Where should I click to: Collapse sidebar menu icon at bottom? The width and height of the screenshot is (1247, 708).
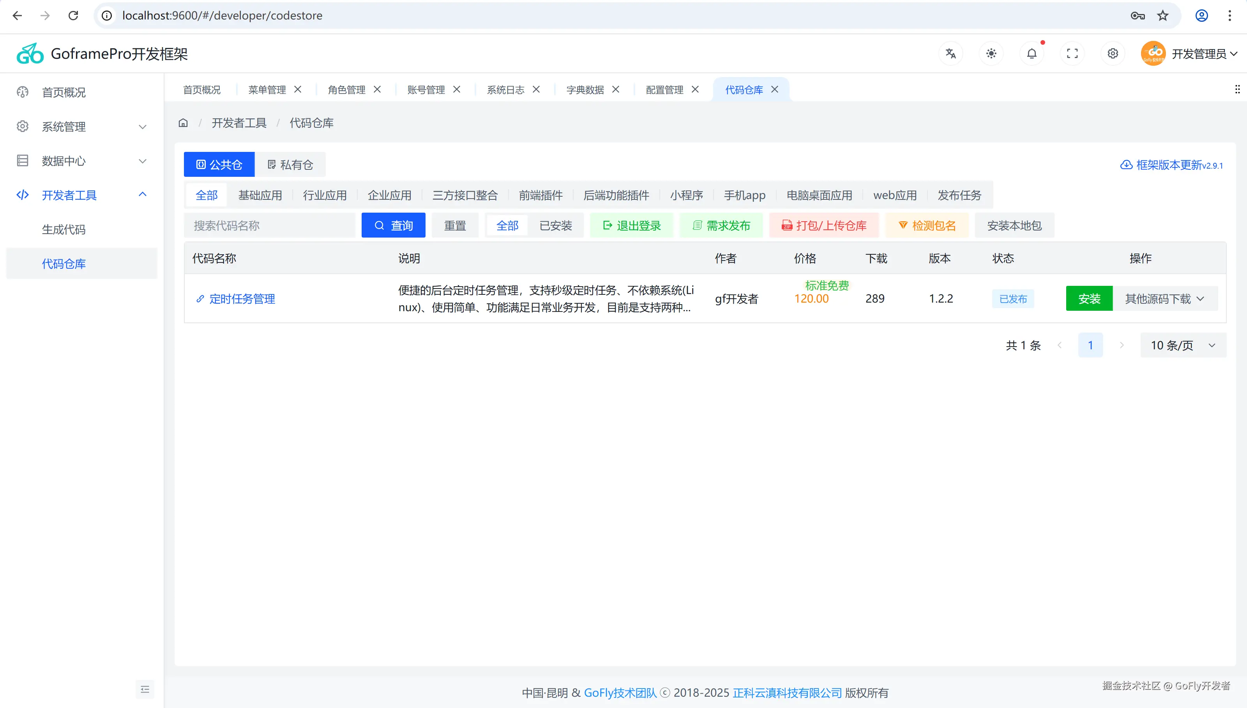tap(145, 689)
